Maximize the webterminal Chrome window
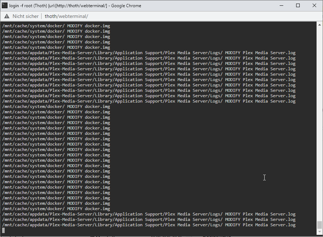Viewport: 323px width, 237px height. (298, 6)
